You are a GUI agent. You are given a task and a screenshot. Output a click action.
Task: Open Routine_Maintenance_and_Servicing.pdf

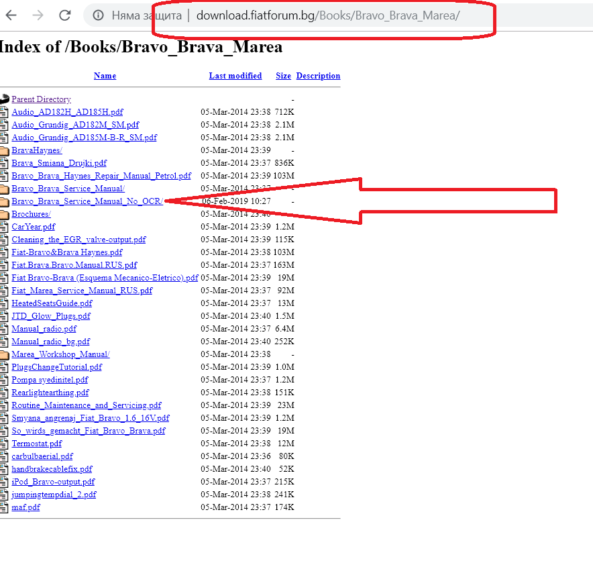pos(86,405)
